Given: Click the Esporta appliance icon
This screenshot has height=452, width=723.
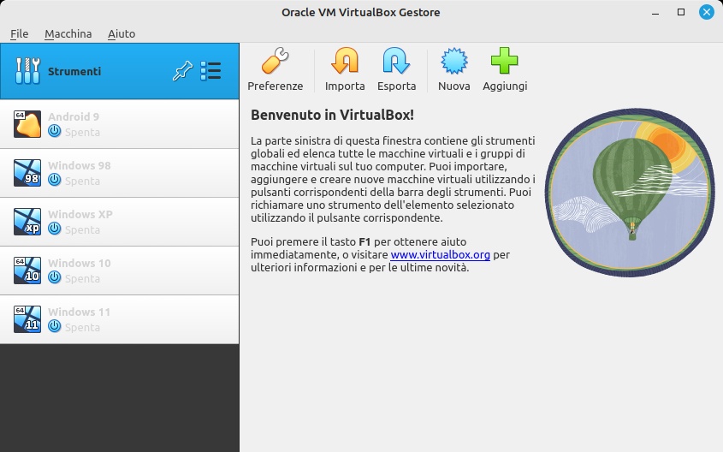Looking at the screenshot, I should [396, 61].
